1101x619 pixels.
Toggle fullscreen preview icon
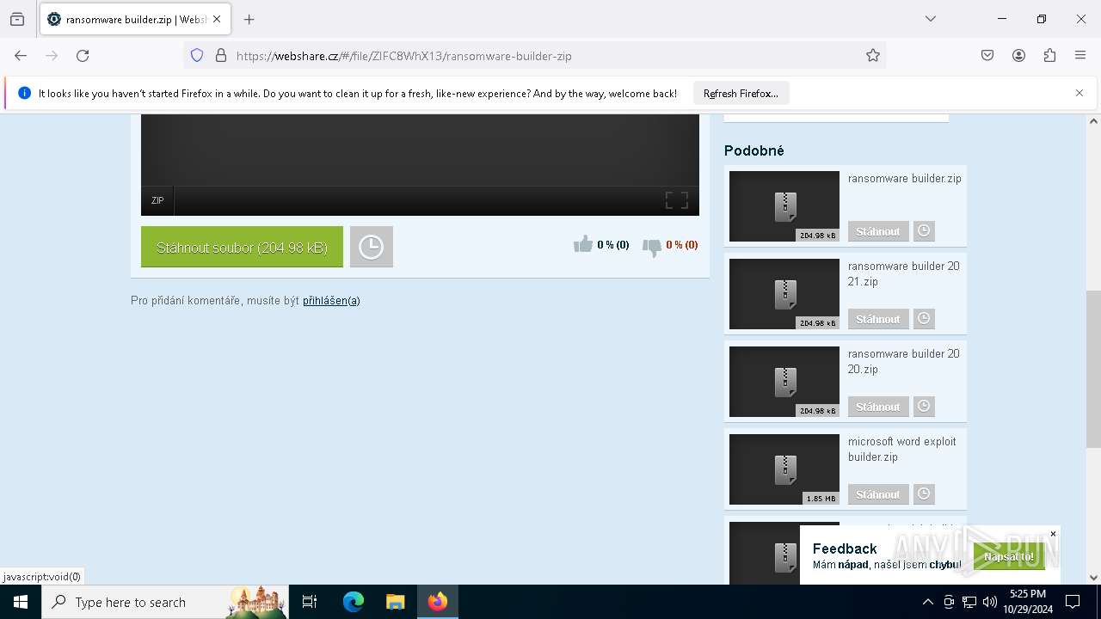point(677,200)
